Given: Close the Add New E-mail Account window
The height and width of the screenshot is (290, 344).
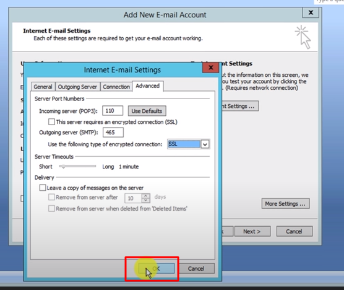Looking at the screenshot, I should coord(311,12).
